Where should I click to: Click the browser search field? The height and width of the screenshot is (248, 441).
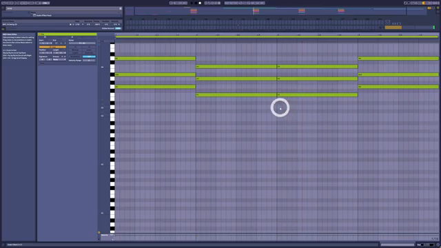point(63,8)
